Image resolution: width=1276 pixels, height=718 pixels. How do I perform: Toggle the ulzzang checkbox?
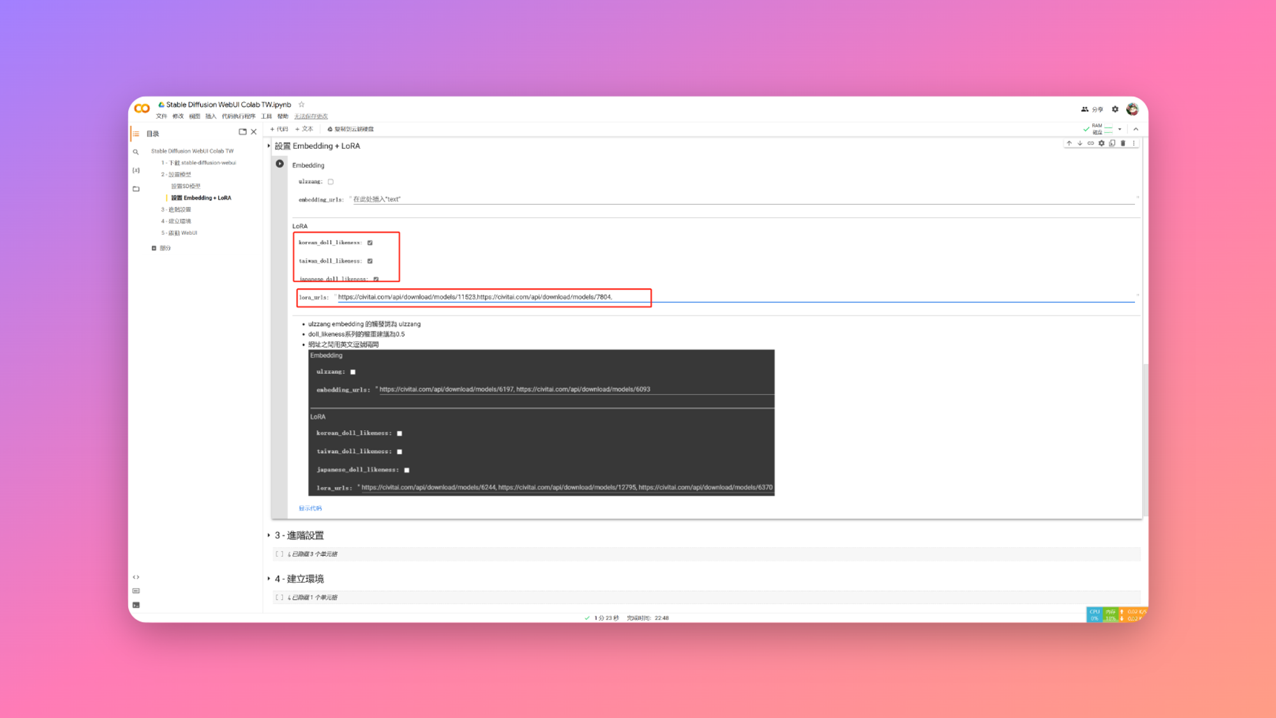pos(330,182)
